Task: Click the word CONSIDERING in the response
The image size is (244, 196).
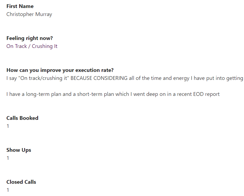Action: [x=110, y=78]
